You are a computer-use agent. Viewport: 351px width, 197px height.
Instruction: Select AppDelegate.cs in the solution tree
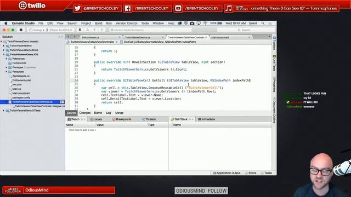[x=21, y=76]
